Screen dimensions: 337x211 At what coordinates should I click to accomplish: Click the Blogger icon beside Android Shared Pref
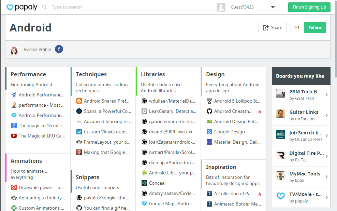click(79, 101)
